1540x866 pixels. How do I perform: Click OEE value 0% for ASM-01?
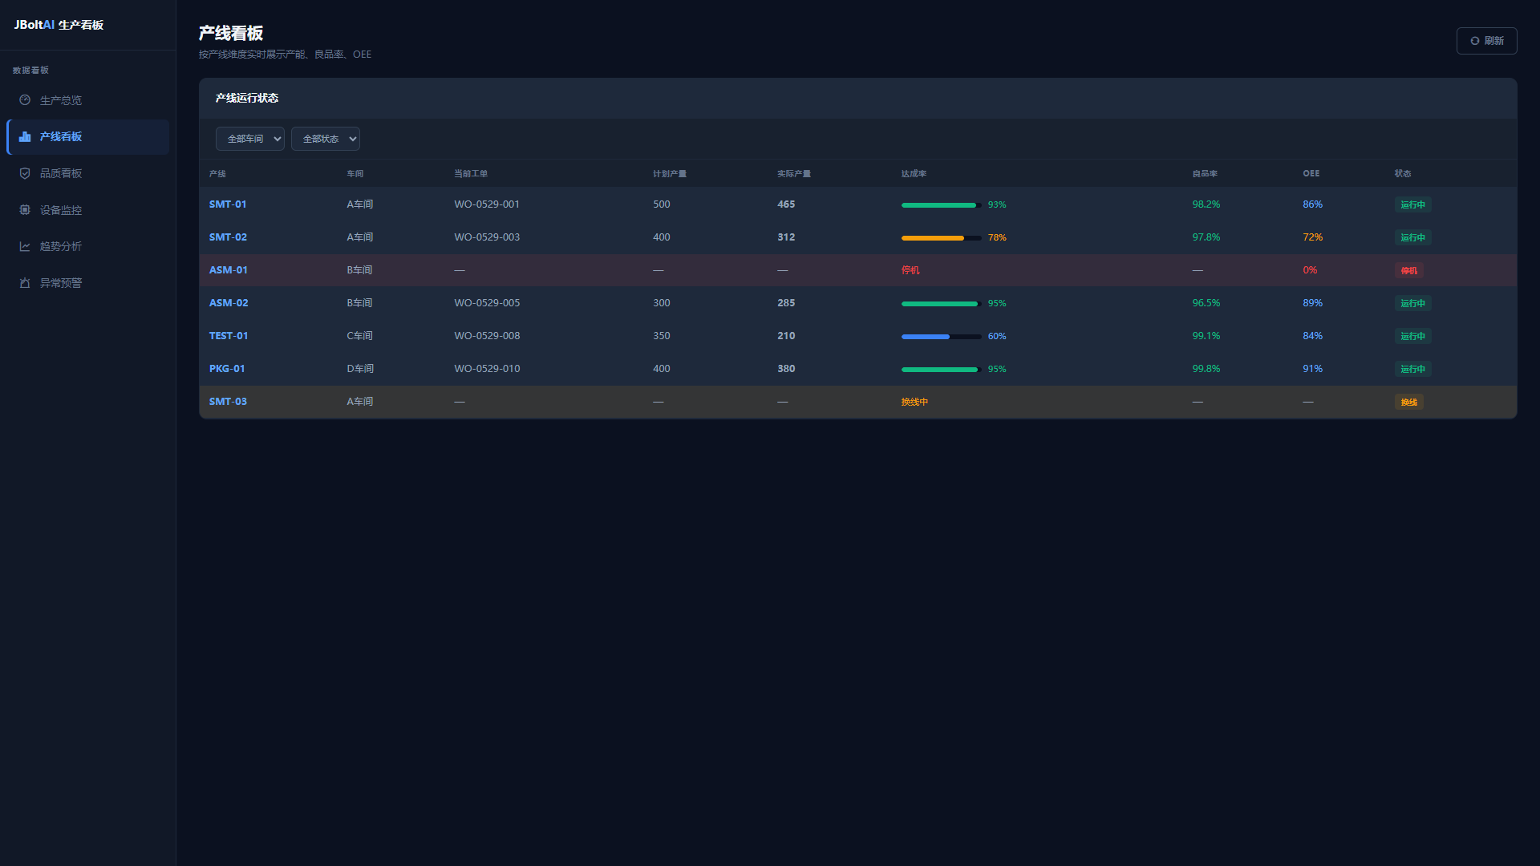tap(1310, 270)
